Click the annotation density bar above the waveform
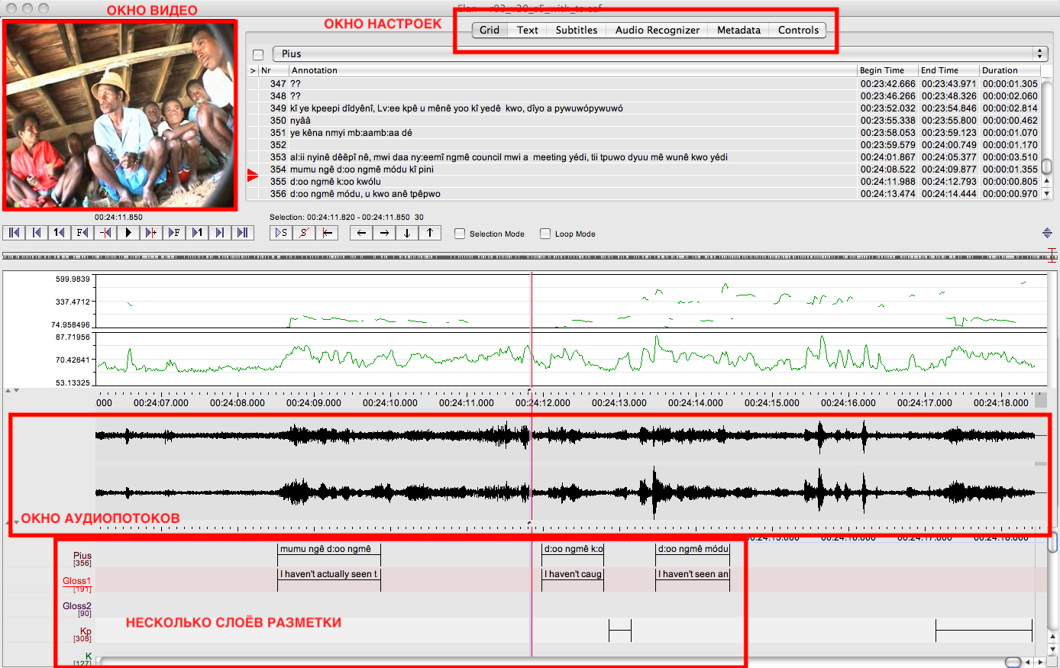Screen dimensions: 1060x668 [x=527, y=257]
